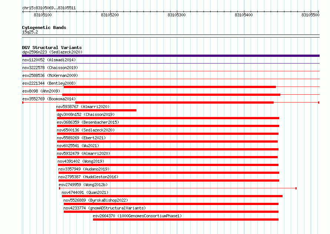
Task: Click the DGV Structural Variants track title
Action: click(52, 48)
